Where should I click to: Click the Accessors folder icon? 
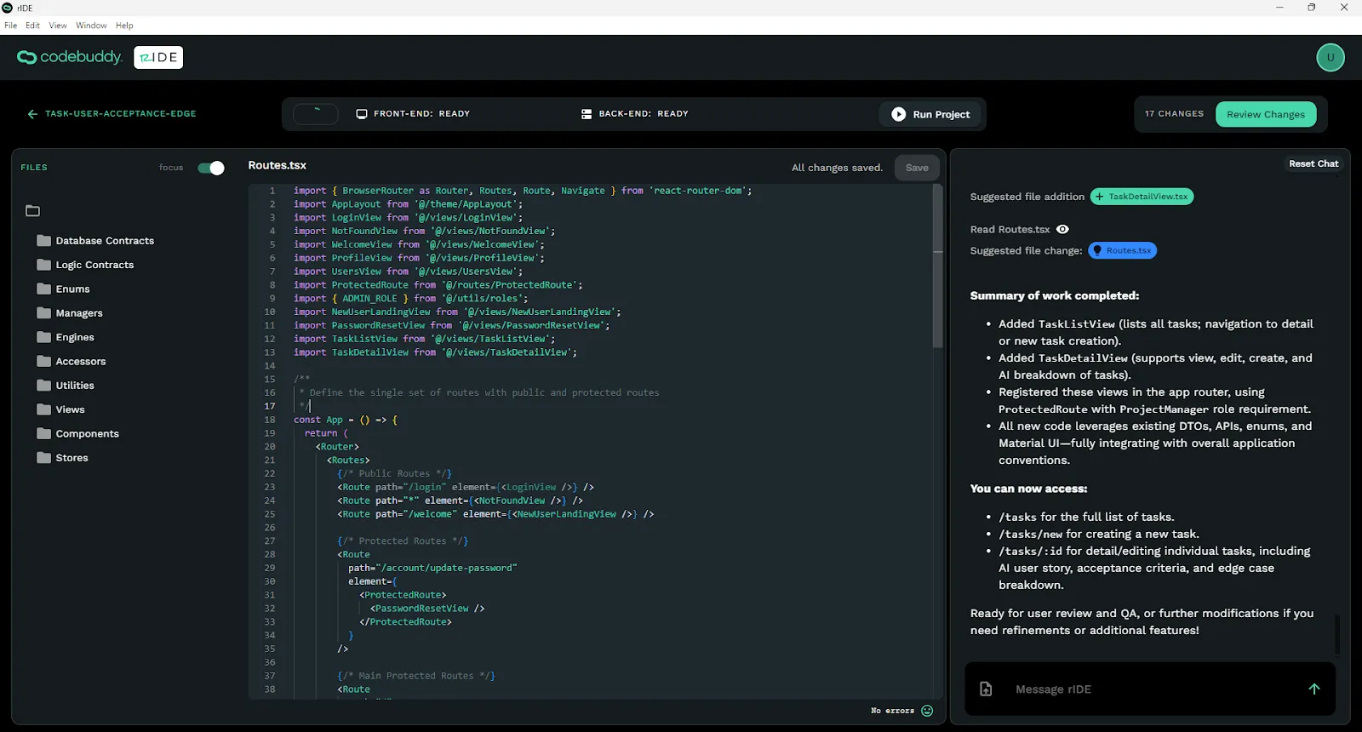[x=44, y=362]
